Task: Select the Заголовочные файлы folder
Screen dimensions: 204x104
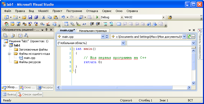Action: pos(33,50)
